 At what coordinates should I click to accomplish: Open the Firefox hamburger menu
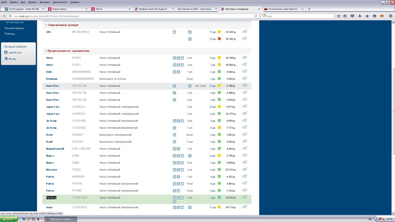click(x=391, y=16)
